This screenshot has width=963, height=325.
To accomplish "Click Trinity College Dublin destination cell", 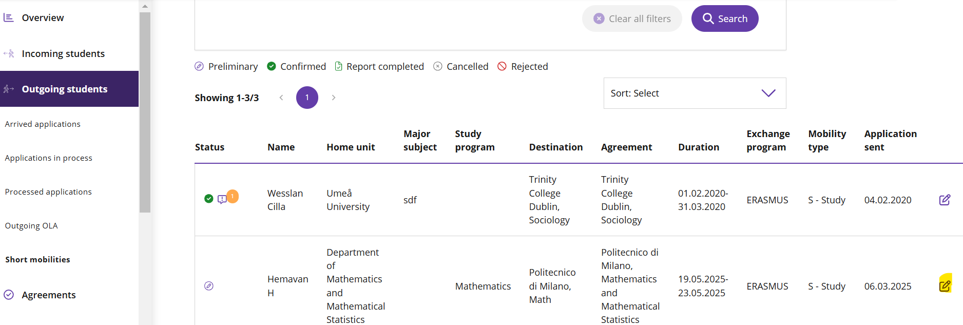I will click(549, 200).
